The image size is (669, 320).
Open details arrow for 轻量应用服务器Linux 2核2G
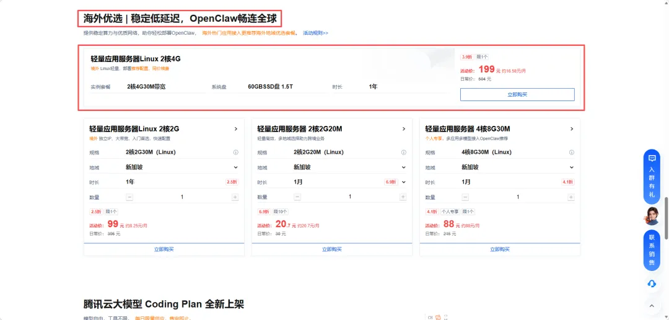tap(236, 129)
